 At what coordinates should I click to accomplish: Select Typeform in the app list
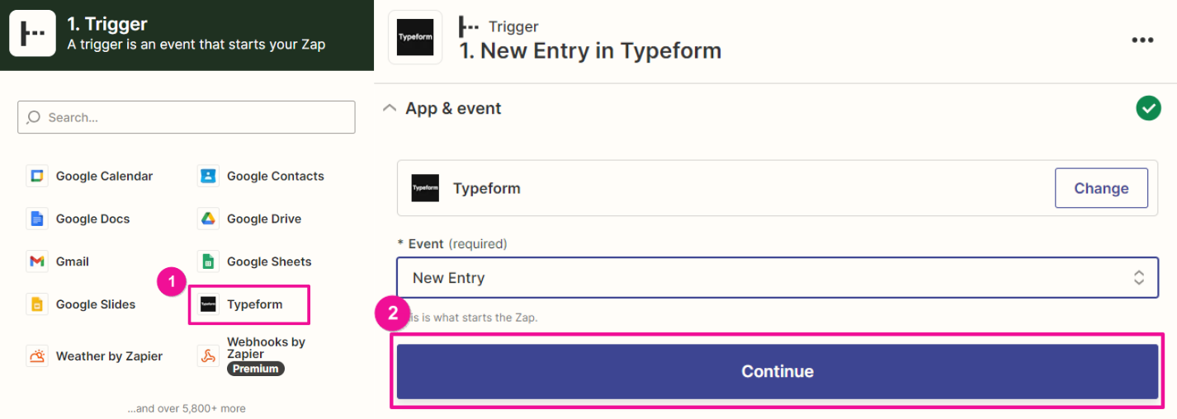pyautogui.click(x=249, y=304)
